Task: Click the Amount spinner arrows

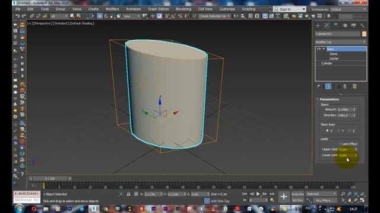Action: pyautogui.click(x=354, y=109)
